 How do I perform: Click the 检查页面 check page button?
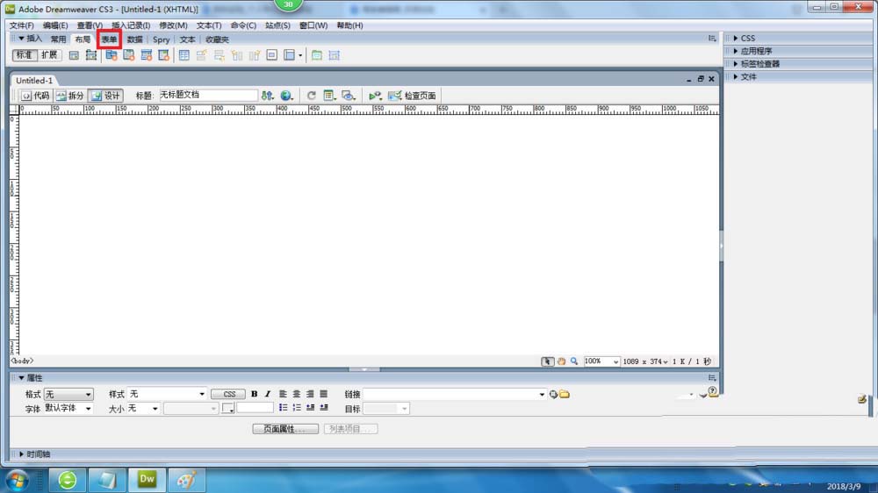[412, 96]
